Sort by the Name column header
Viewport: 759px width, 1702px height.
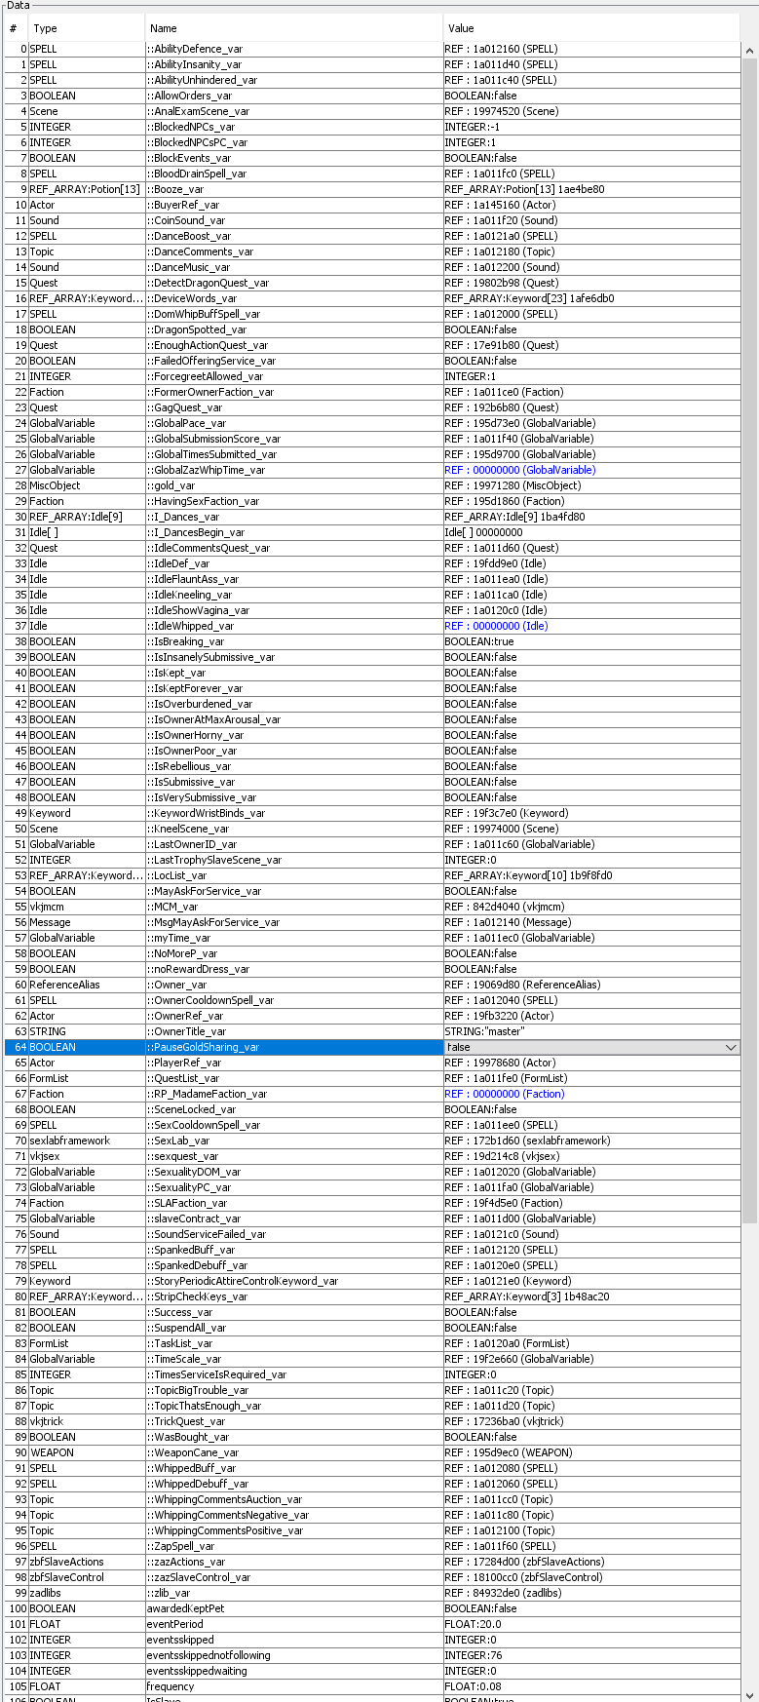292,28
